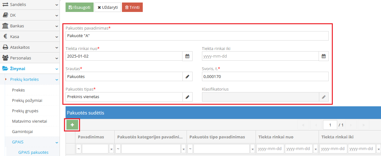Viewport: 381px width, 156px height.
Task: Edit Srautas field with pencil icon
Action: point(187,76)
